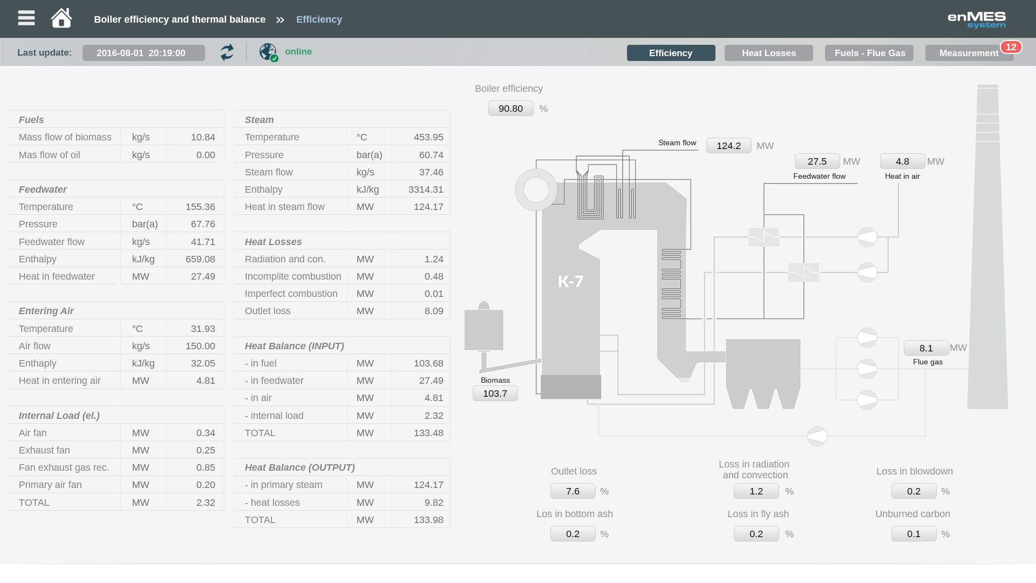Click the K-7 boiler graphic

point(570,281)
